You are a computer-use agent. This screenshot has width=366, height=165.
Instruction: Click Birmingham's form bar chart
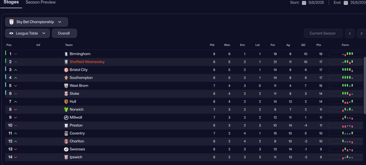coord(348,54)
